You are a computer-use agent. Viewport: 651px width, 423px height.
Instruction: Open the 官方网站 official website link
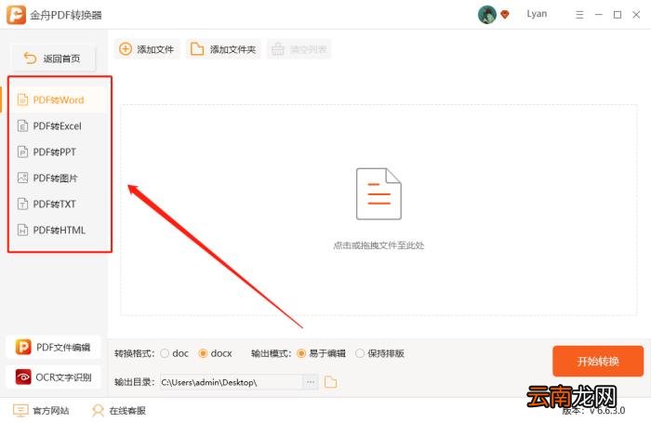[x=41, y=411]
